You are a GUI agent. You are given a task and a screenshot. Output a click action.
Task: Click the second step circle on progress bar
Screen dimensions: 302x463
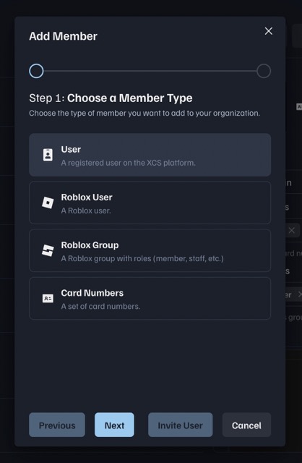click(x=264, y=71)
